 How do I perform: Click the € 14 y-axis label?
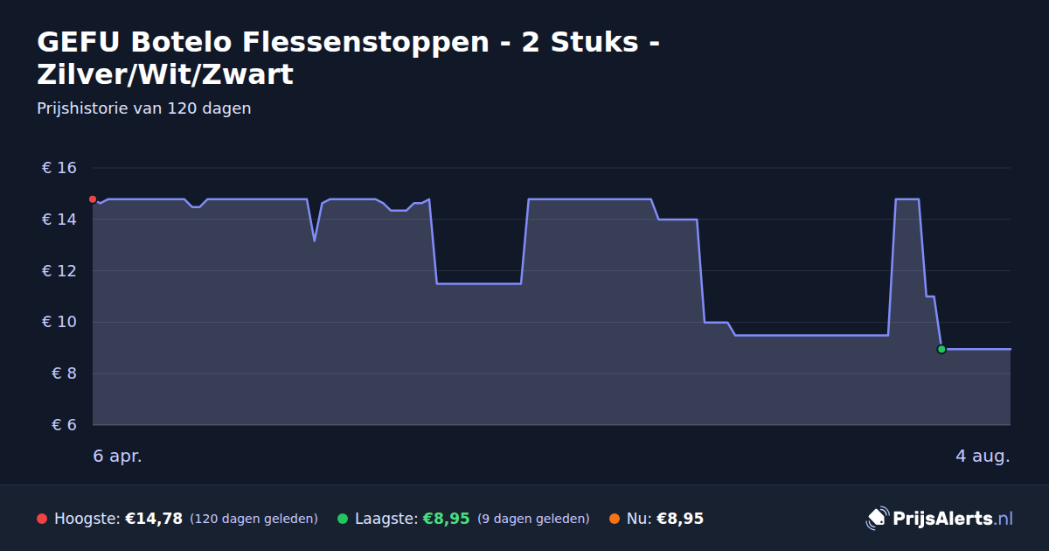coord(59,220)
